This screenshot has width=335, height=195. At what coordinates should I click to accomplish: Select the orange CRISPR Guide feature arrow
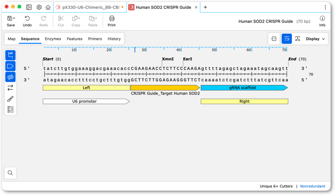(165, 88)
